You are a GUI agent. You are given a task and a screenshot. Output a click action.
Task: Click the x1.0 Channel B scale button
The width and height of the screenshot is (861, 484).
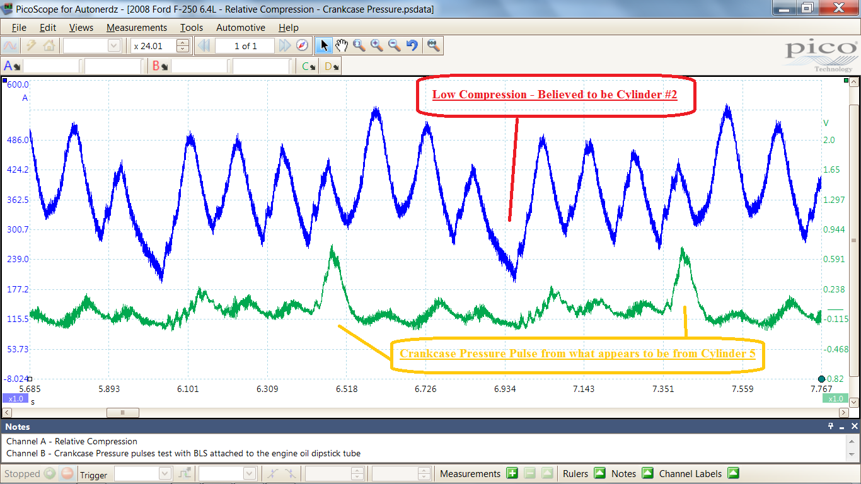[x=836, y=399]
